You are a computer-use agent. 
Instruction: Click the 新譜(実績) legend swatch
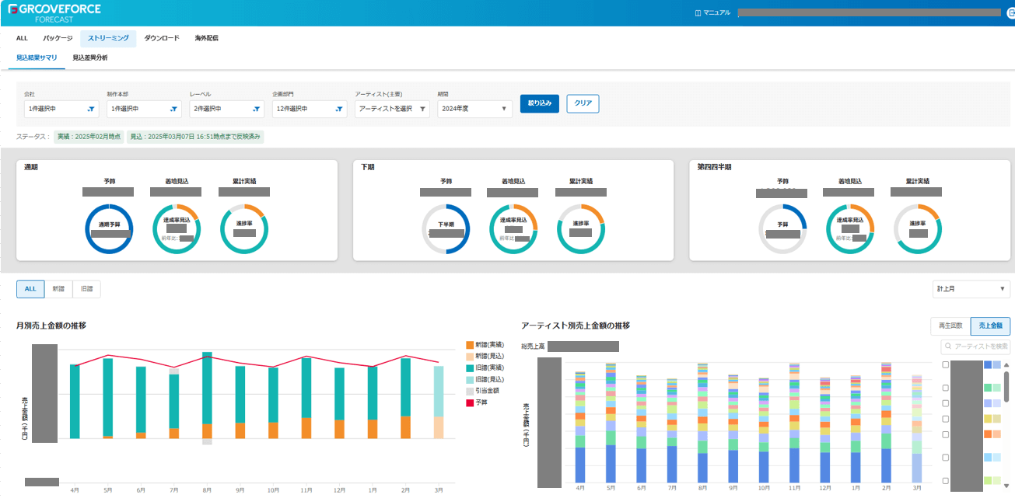470,344
